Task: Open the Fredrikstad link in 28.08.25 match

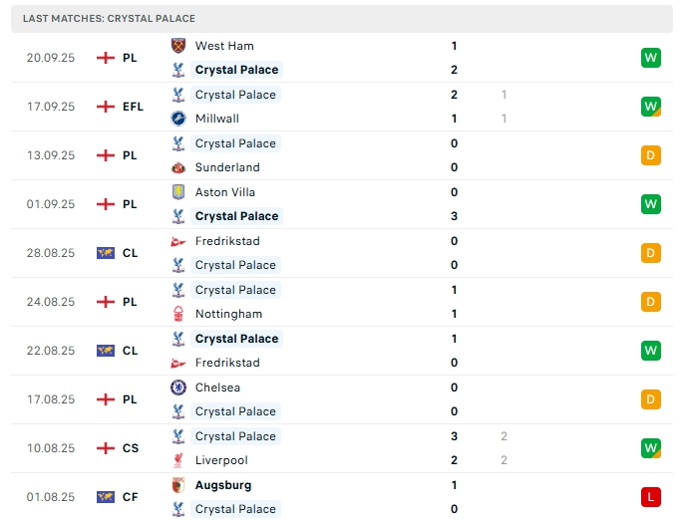Action: click(x=227, y=241)
